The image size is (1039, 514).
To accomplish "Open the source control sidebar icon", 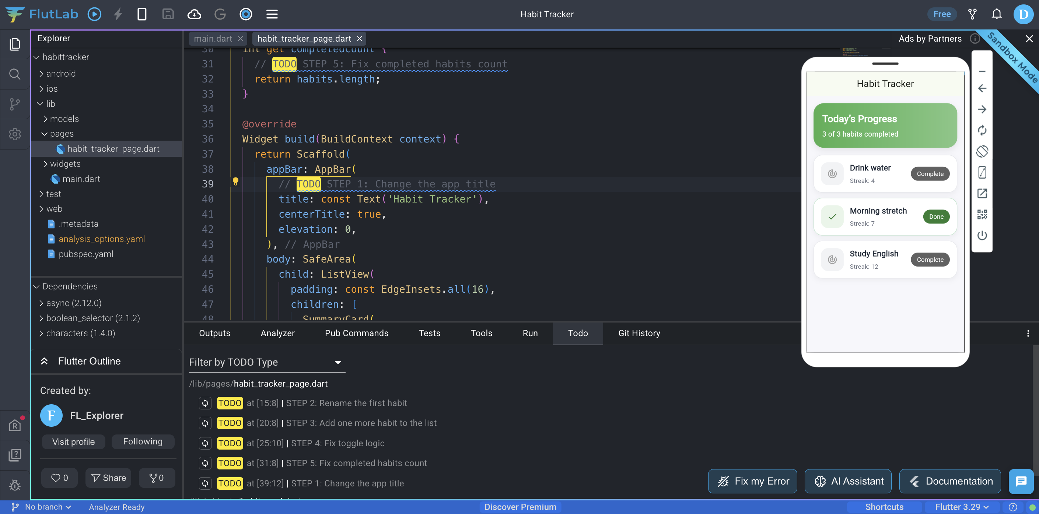I will click(x=15, y=104).
